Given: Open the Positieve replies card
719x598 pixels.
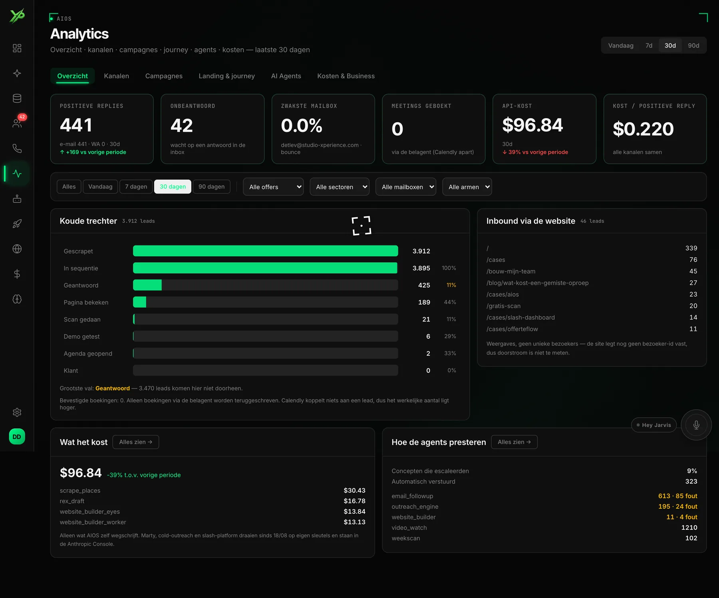Looking at the screenshot, I should pos(102,129).
